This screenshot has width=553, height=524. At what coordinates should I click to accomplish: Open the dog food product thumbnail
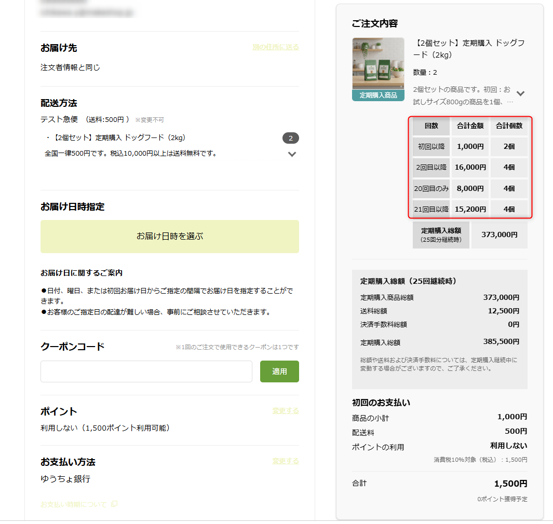point(378,63)
